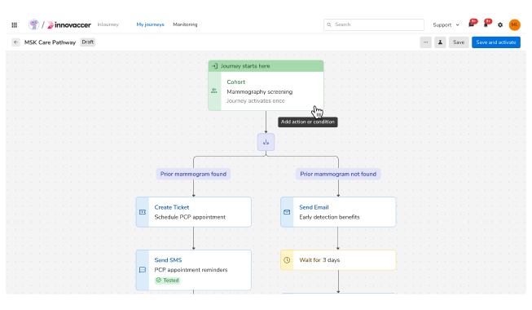Image resolution: width=532 pixels, height=310 pixels.
Task: Click the search magnifier icon
Action: coord(329,24)
